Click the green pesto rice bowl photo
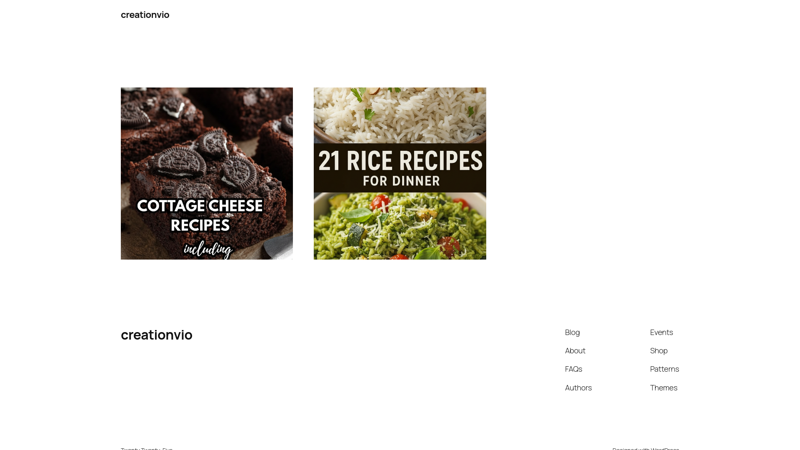 click(x=400, y=226)
